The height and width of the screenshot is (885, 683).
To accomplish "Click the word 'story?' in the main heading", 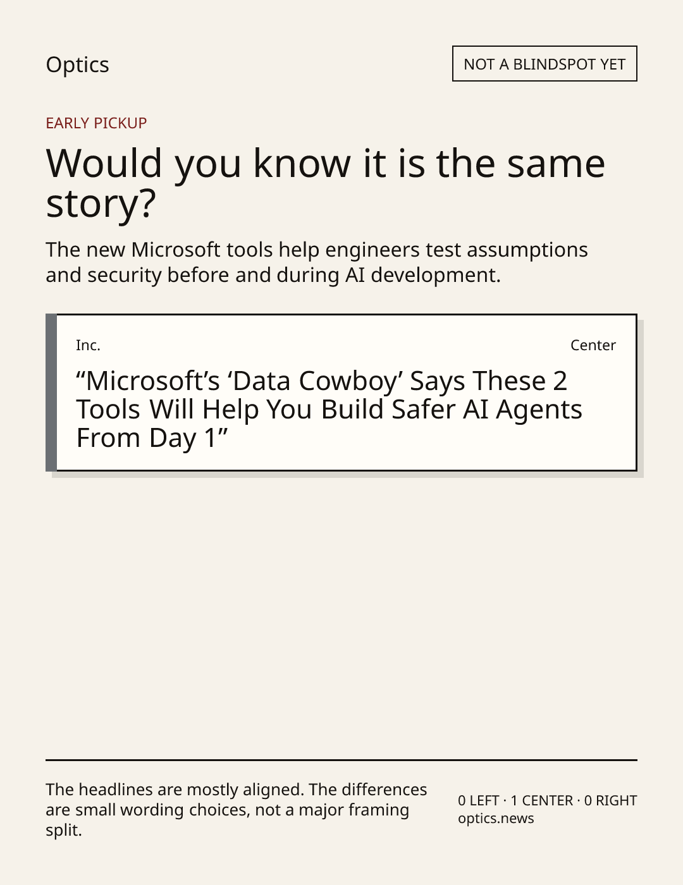I will pos(101,205).
